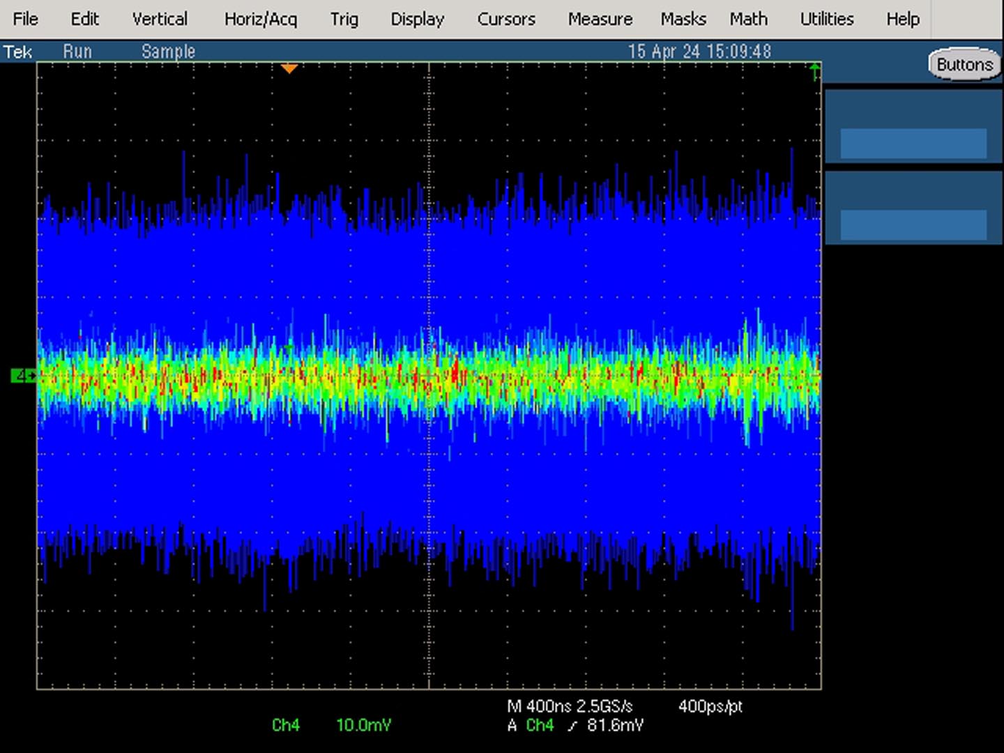Open the Help menu
Screen dimensions: 1004x753
point(903,19)
